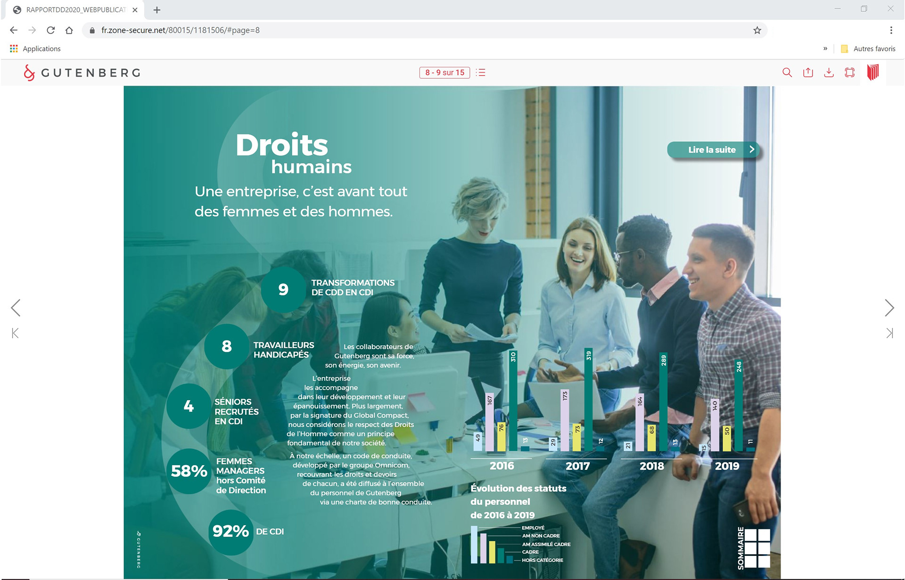
Task: Open the search magnifier in viewer toolbar
Action: (x=787, y=73)
